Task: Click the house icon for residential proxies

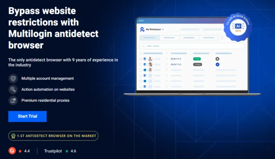Action: click(13, 101)
